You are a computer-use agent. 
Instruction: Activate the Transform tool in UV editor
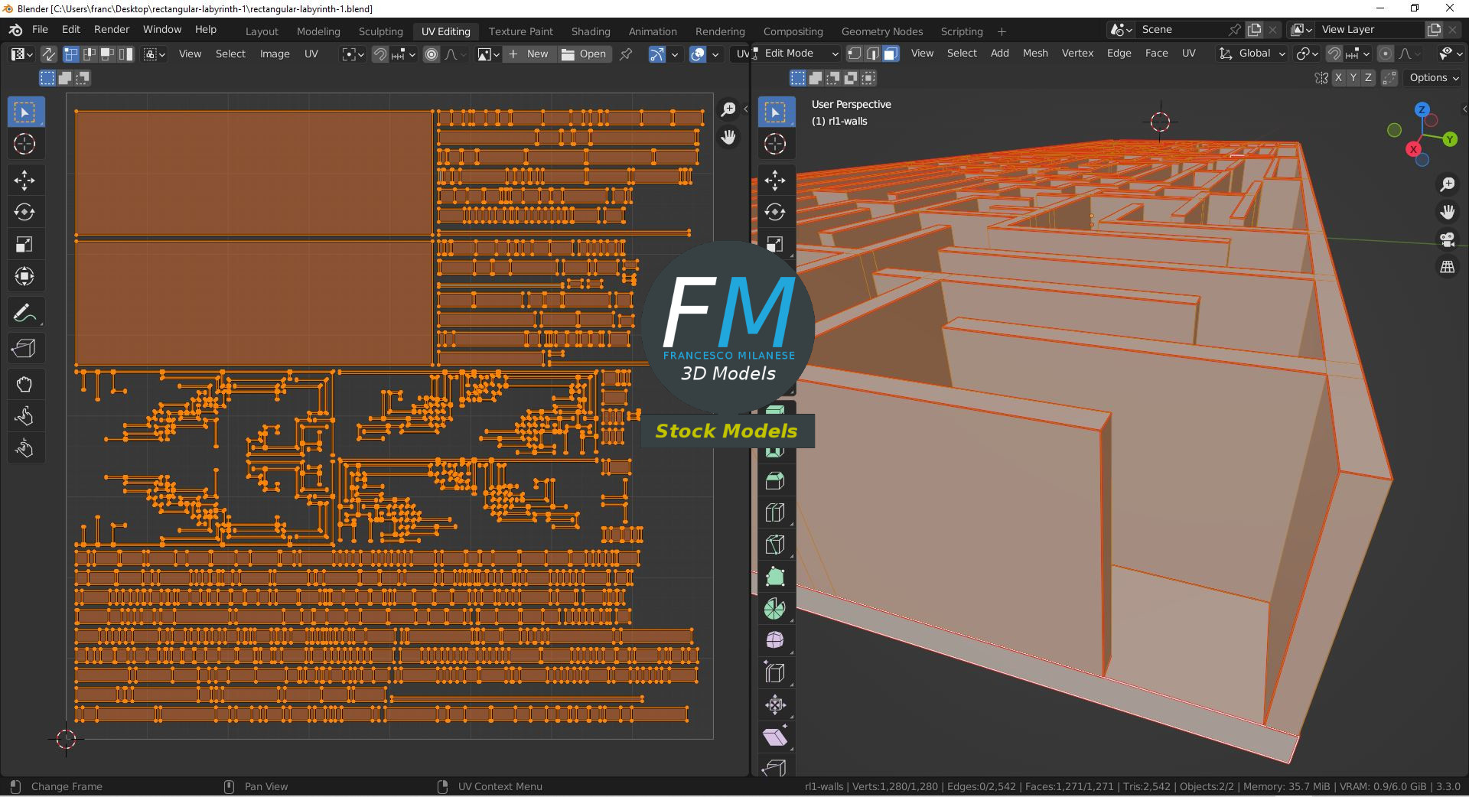coord(24,276)
